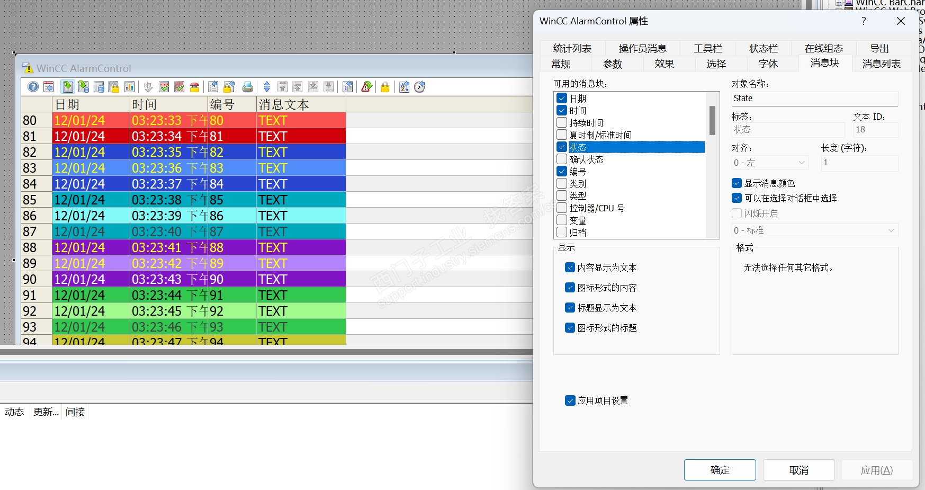The image size is (925, 490).
Task: Open the configuration dialog toolbar icon
Action: point(48,87)
